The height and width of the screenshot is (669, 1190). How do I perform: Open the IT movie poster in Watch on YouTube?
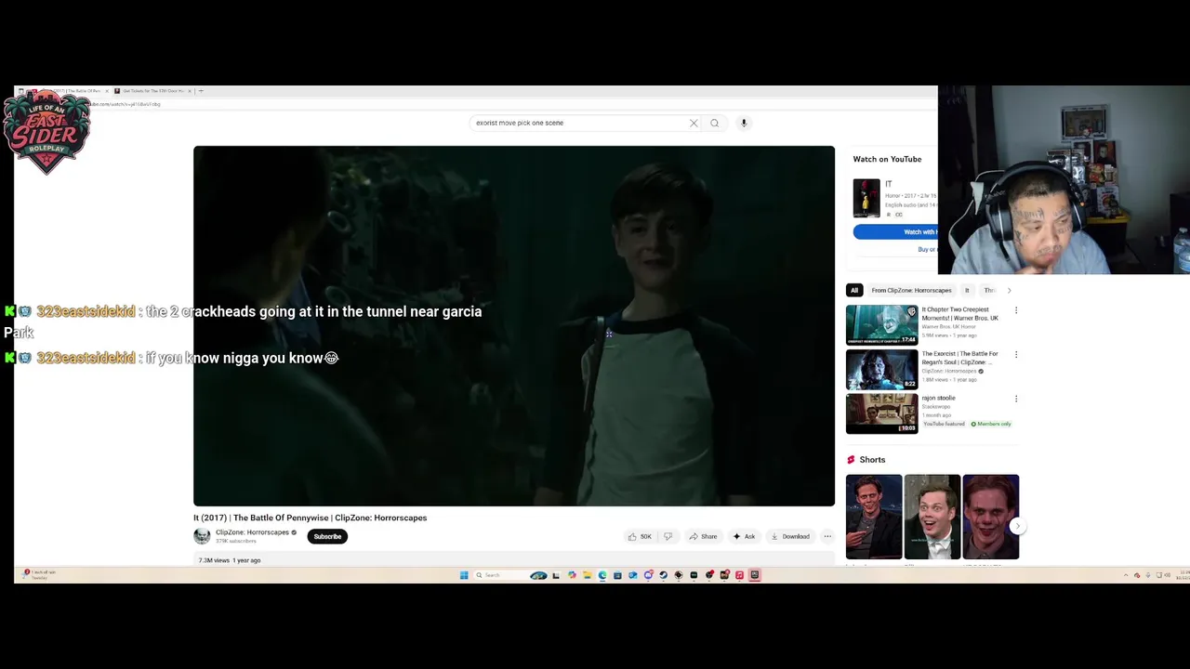pyautogui.click(x=866, y=198)
